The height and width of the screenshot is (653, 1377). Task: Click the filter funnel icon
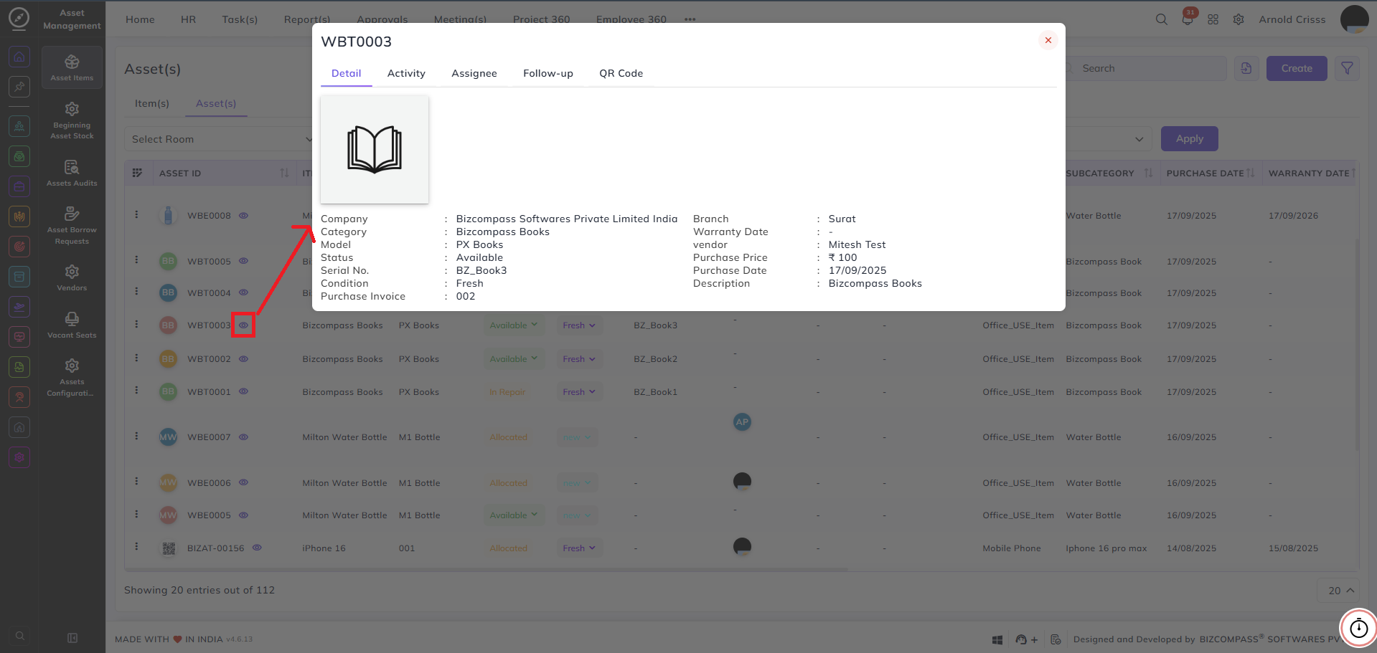point(1347,68)
